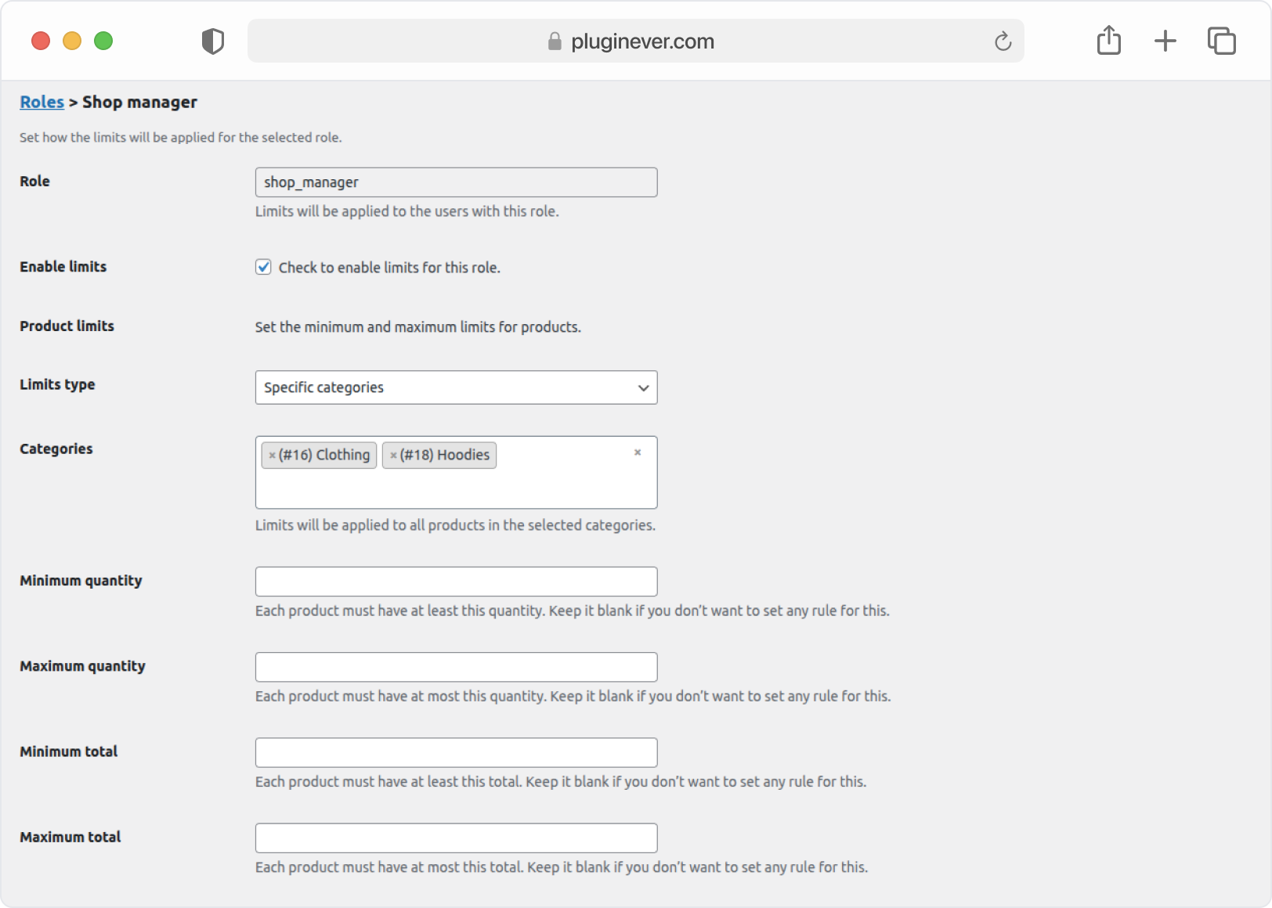This screenshot has height=908, width=1272.
Task: Click the Enable limits label
Action: [x=63, y=266]
